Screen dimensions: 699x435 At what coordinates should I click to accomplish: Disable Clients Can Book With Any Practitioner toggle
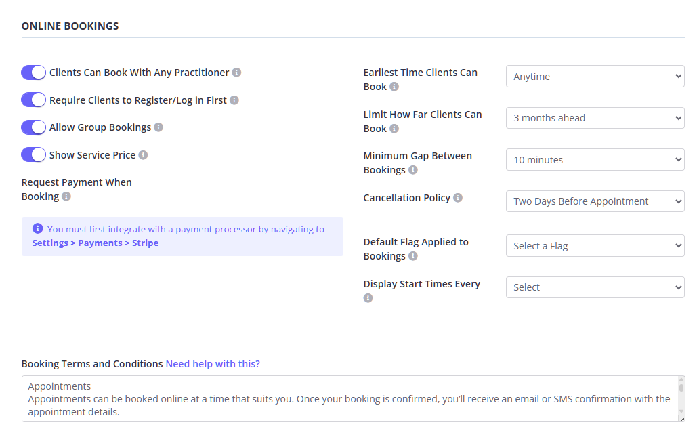tap(33, 72)
